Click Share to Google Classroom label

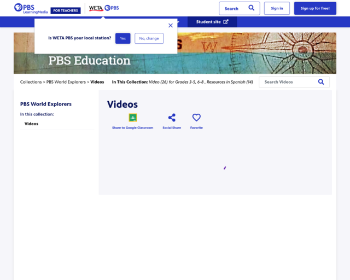(x=132, y=128)
